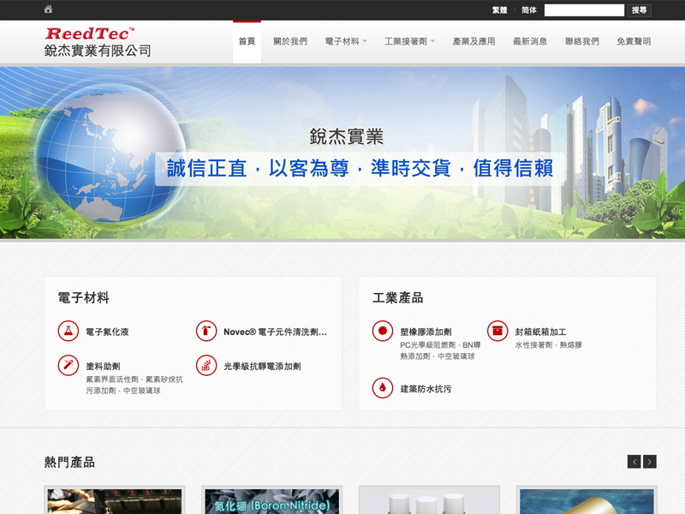Viewport: 685px width, 514px height.
Task: Click the home icon in the top bar
Action: (47, 9)
